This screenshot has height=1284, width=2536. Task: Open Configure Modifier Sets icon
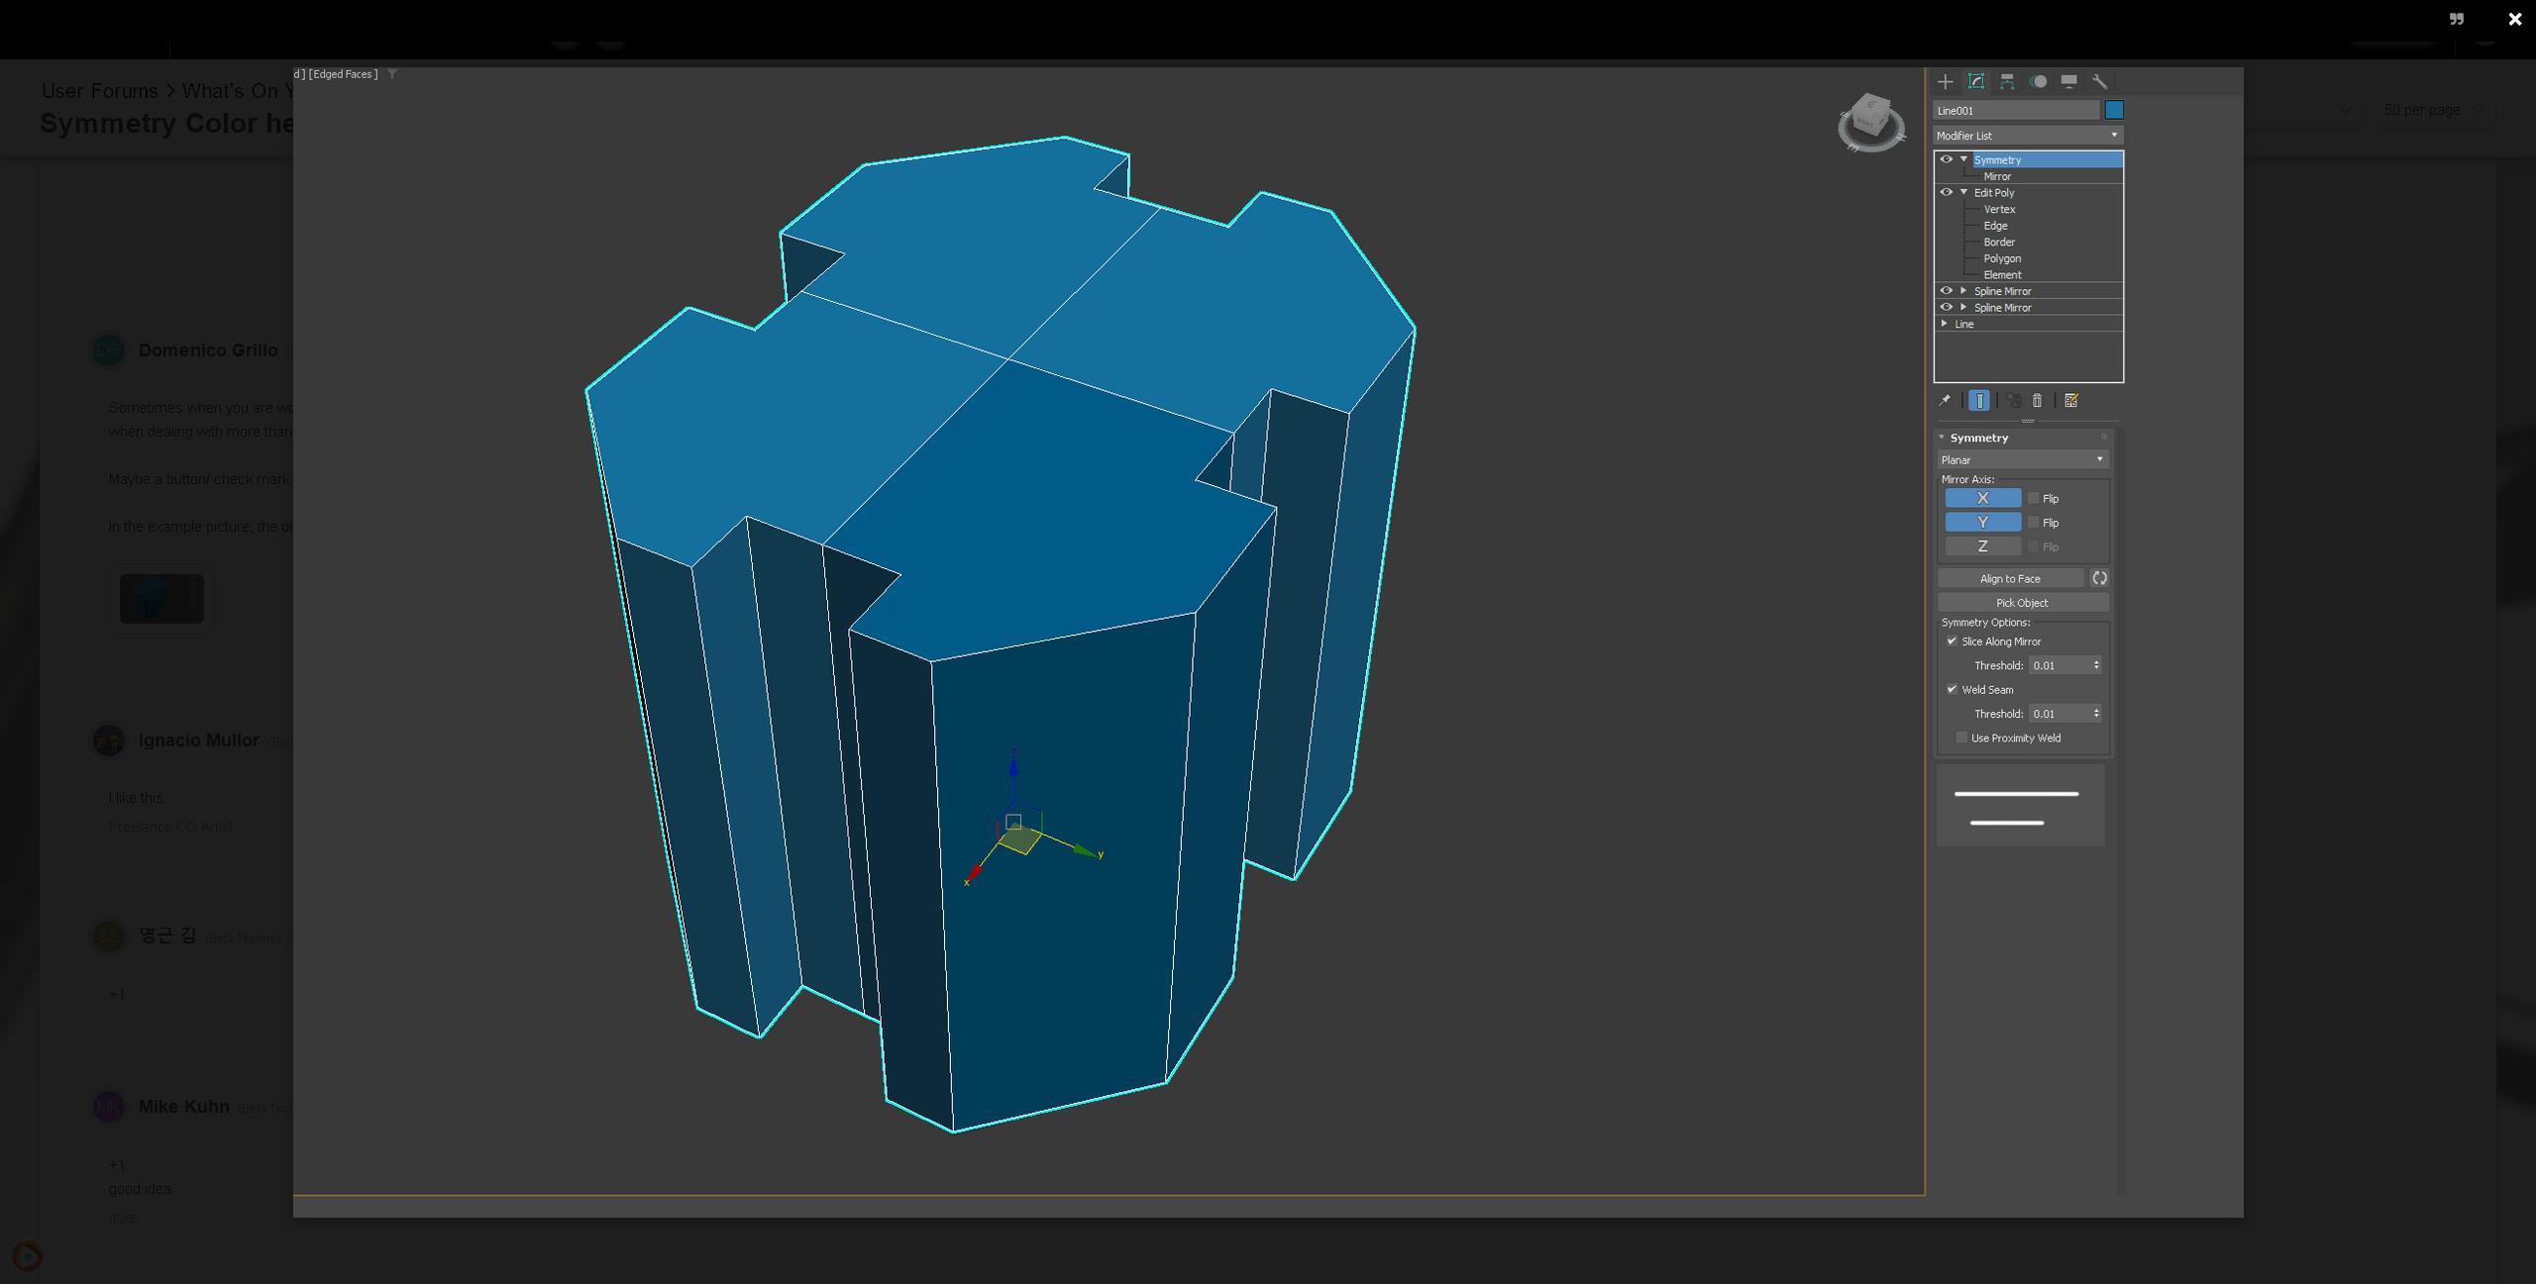click(x=2071, y=400)
